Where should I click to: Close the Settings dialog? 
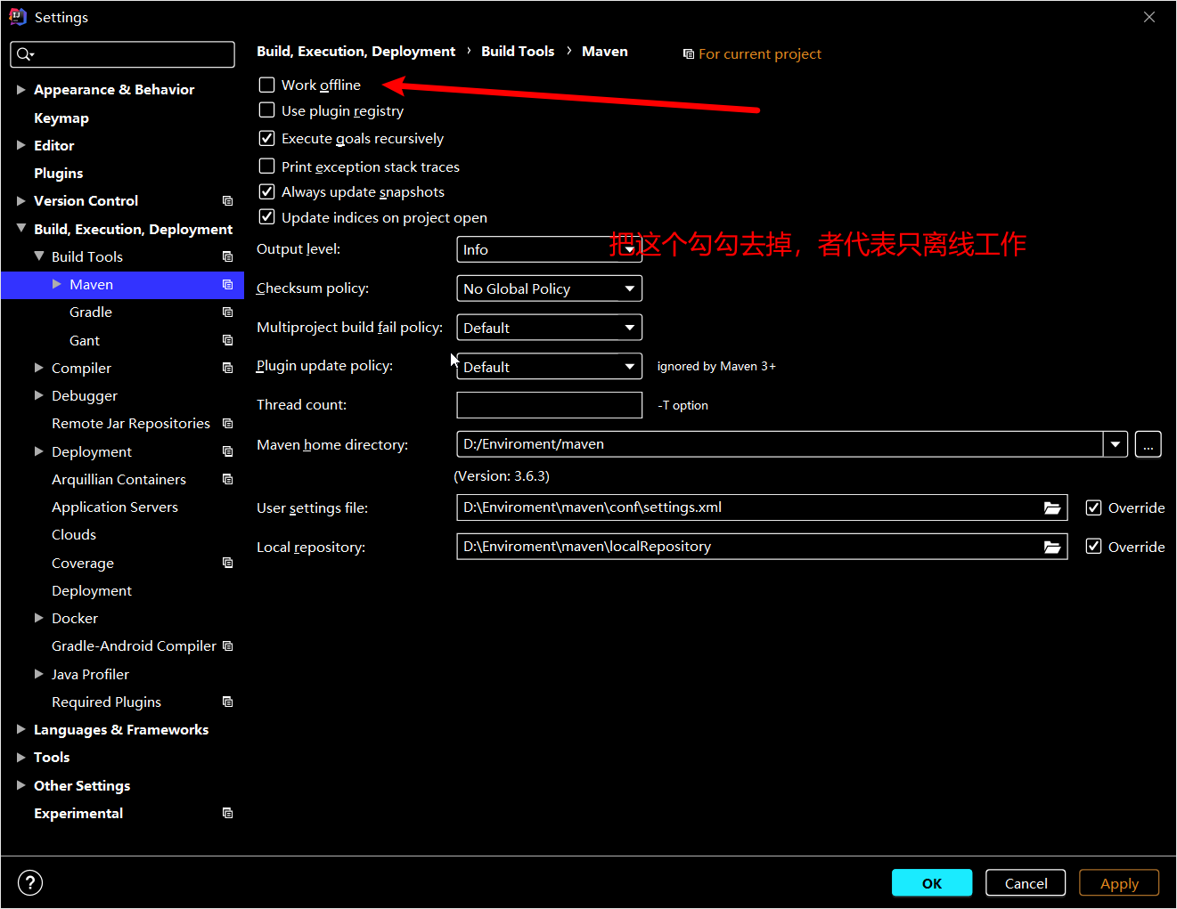pos(1149,17)
